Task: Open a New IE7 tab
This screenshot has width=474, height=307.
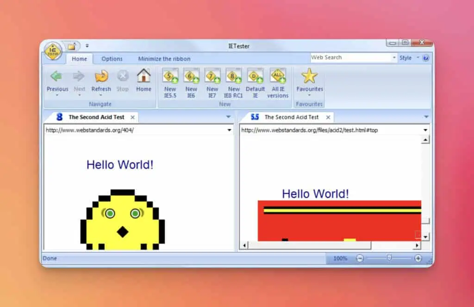Action: pyautogui.click(x=212, y=76)
